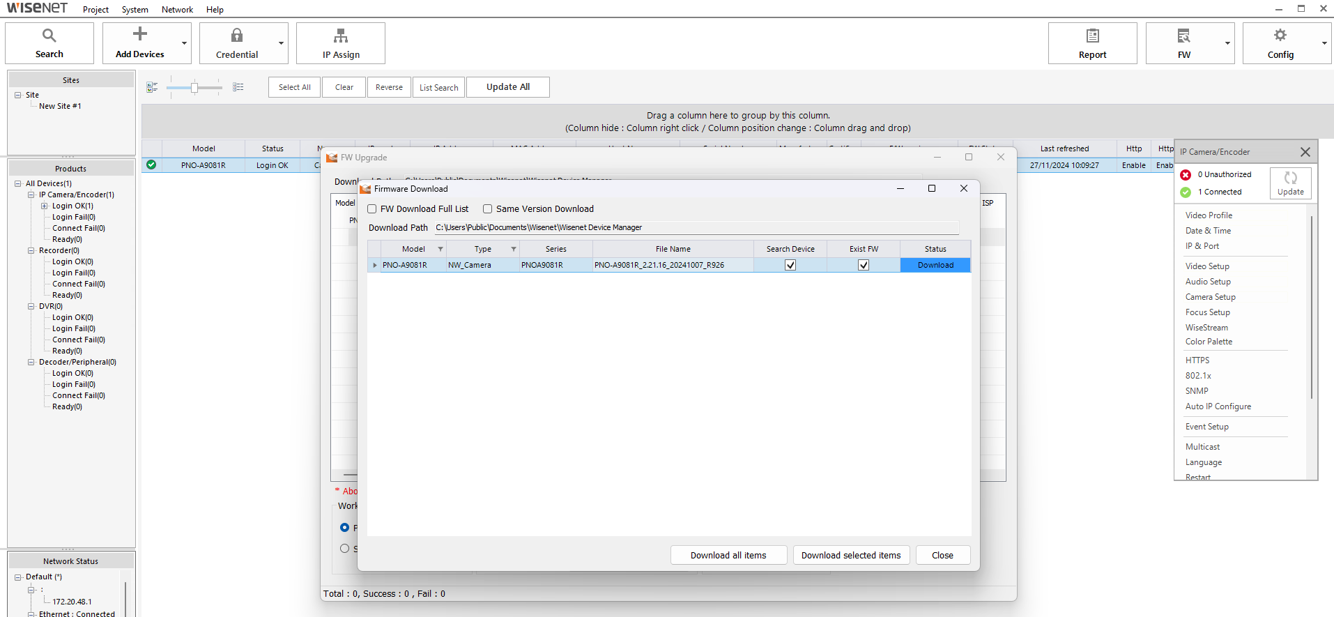Click the Search toolbar icon
Image resolution: width=1334 pixels, height=617 pixels.
(49, 35)
